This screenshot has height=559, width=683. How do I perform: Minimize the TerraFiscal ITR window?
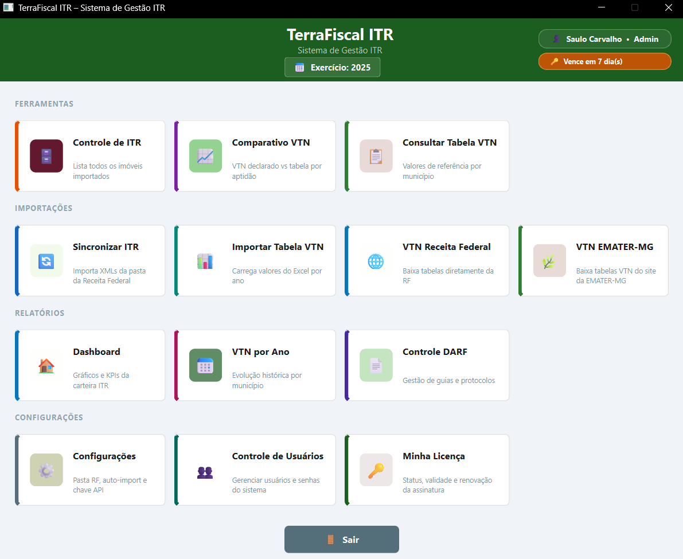pyautogui.click(x=602, y=7)
